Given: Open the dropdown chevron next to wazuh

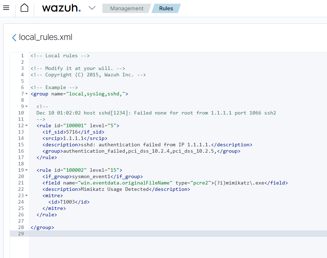Looking at the screenshot, I should [x=92, y=8].
